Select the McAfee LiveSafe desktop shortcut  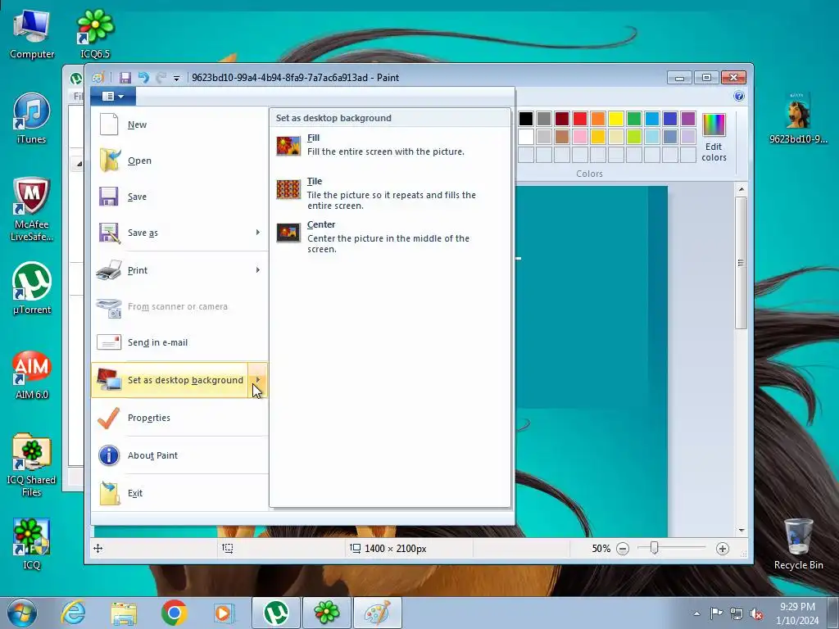(x=32, y=210)
